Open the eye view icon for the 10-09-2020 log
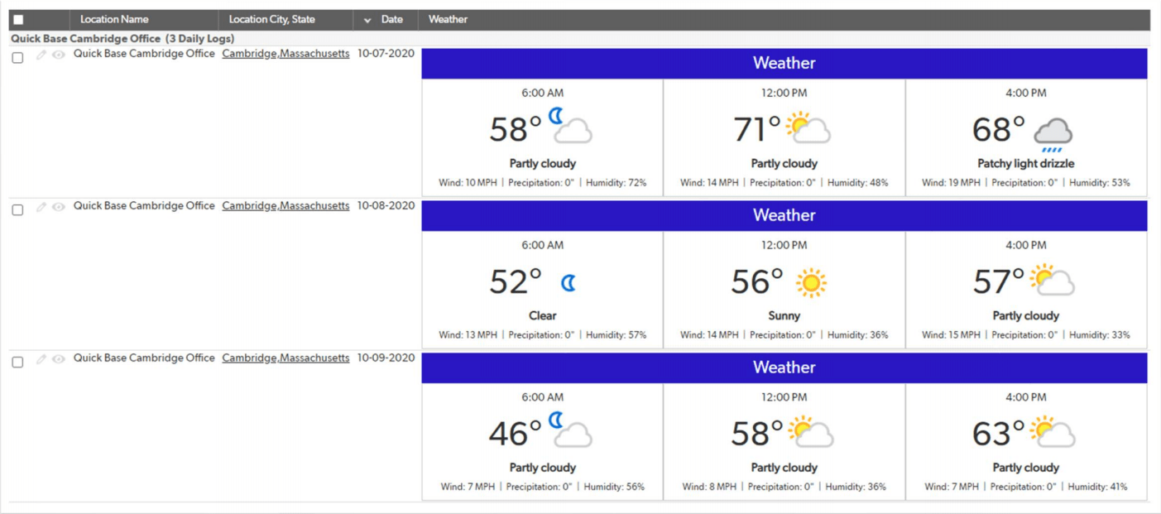This screenshot has height=514, width=1161. coord(58,358)
